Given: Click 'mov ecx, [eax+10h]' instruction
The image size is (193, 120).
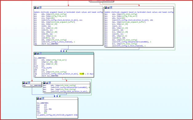Looking at the screenshot, I should tap(44, 18).
